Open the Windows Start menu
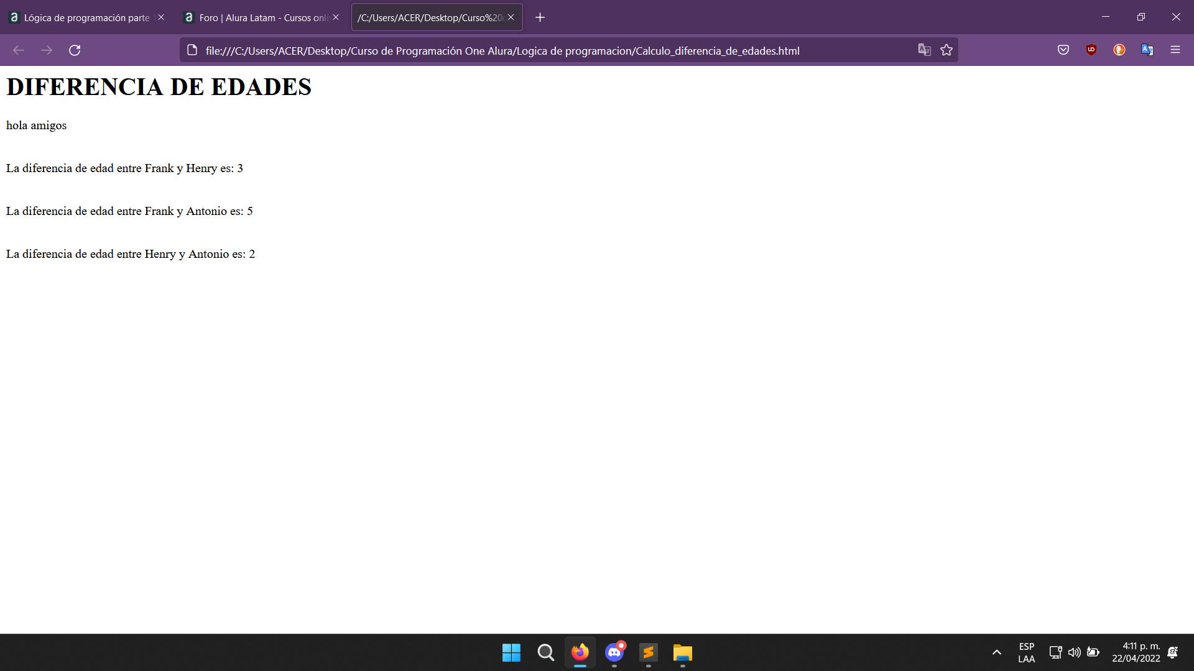This screenshot has height=671, width=1194. point(511,652)
